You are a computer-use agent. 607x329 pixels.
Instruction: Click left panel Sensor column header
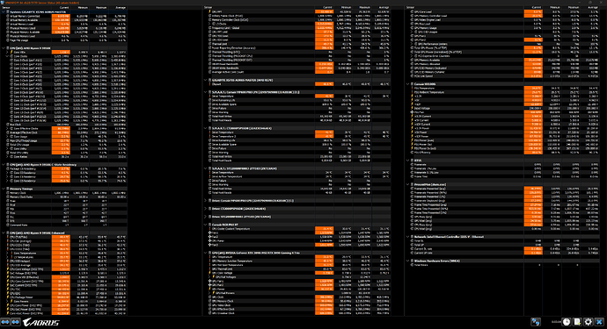click(26, 7)
